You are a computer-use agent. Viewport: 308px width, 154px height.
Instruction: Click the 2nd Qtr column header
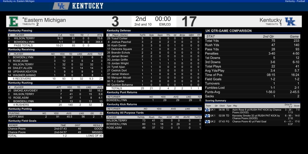point(268,36)
